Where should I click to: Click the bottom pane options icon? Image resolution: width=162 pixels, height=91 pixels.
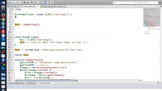[158, 83]
